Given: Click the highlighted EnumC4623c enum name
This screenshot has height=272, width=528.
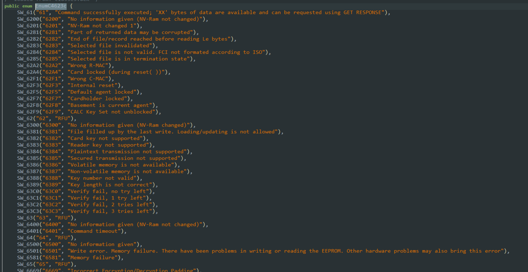Looking at the screenshot, I should coord(51,6).
